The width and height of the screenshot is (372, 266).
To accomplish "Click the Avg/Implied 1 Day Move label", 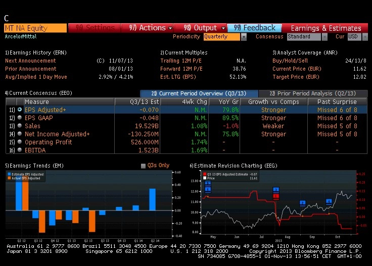I will [x=36, y=77].
